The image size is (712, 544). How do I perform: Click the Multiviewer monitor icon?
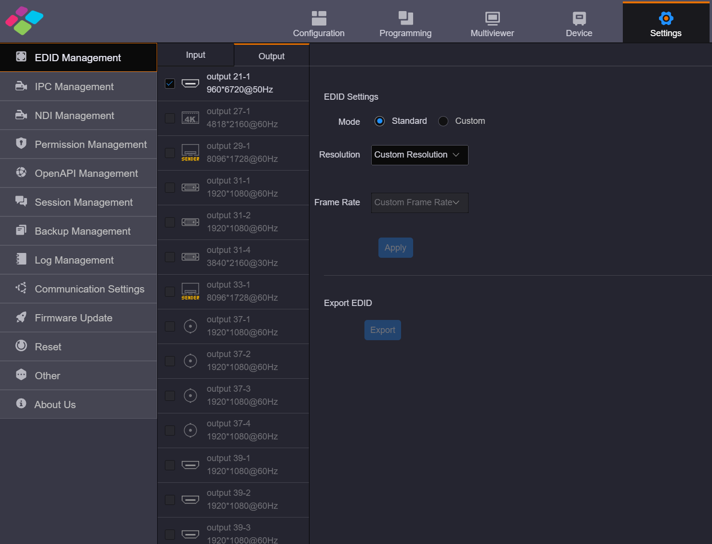coord(492,18)
